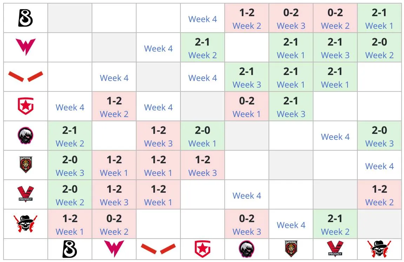The image size is (404, 262).
Task: Click the B8 logo in the row header
Action: (26, 18)
